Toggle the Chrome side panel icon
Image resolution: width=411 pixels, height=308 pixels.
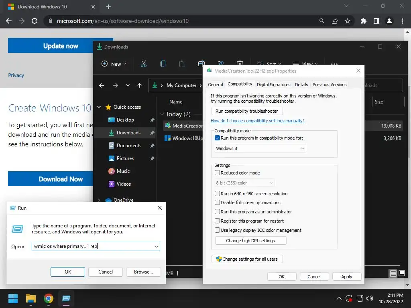[x=376, y=21]
